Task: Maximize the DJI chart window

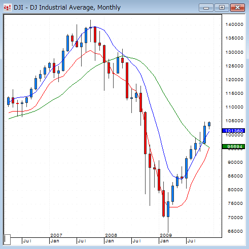Action: click(x=222, y=8)
